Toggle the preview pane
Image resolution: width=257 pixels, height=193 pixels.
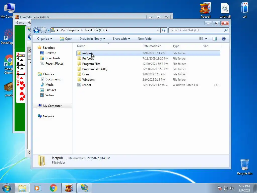214,39
